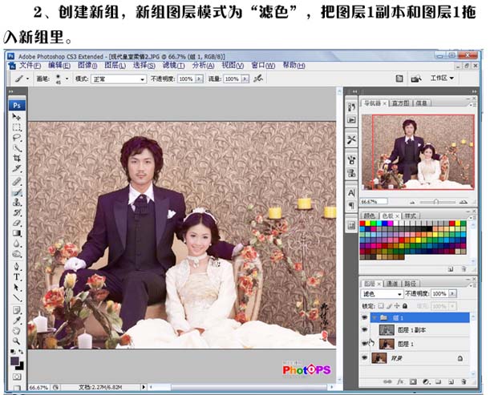Toggle visibility of 图层 1 layer
Screen dimensions: 490x395
pyautogui.click(x=364, y=344)
